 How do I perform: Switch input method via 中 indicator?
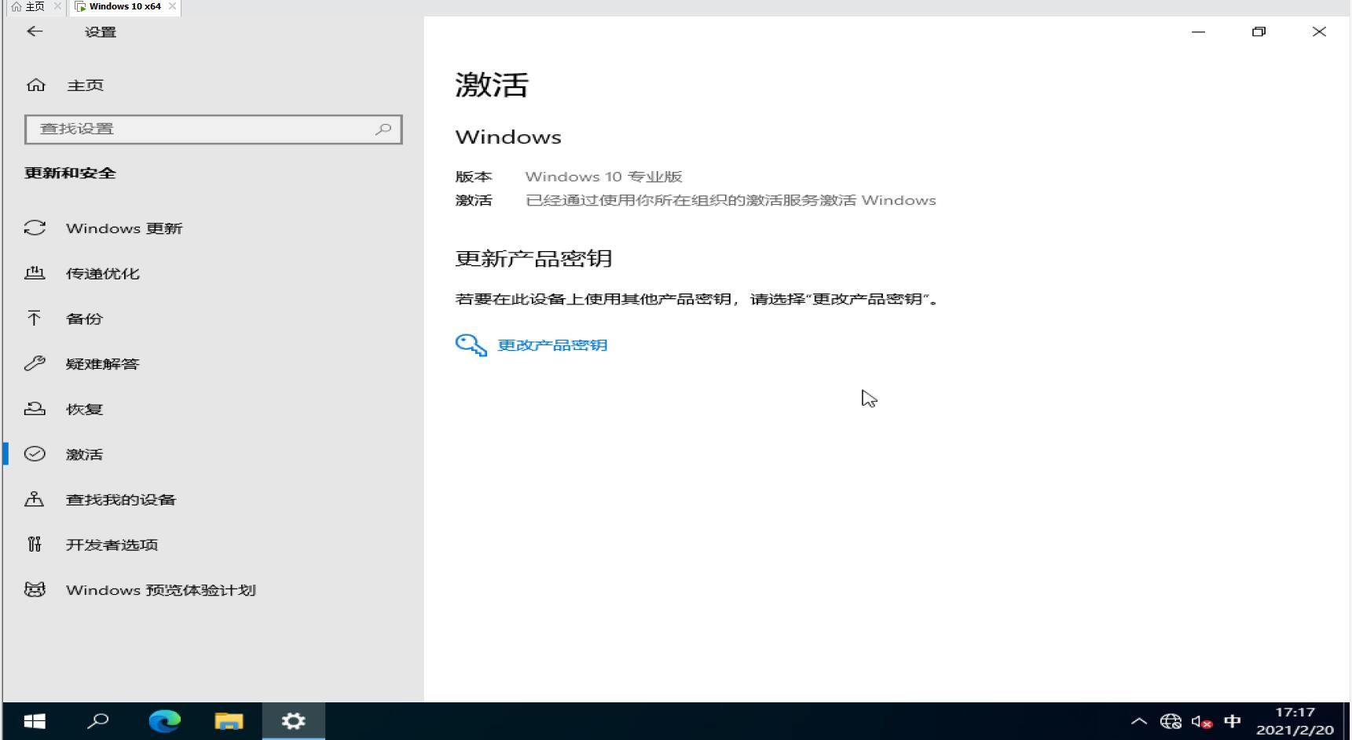click(x=1232, y=721)
